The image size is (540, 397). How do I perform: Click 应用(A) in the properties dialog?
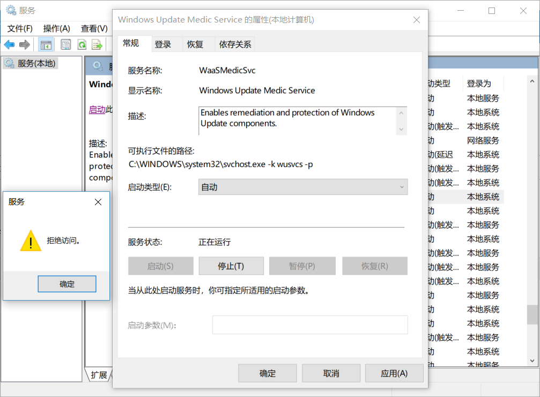(x=394, y=373)
